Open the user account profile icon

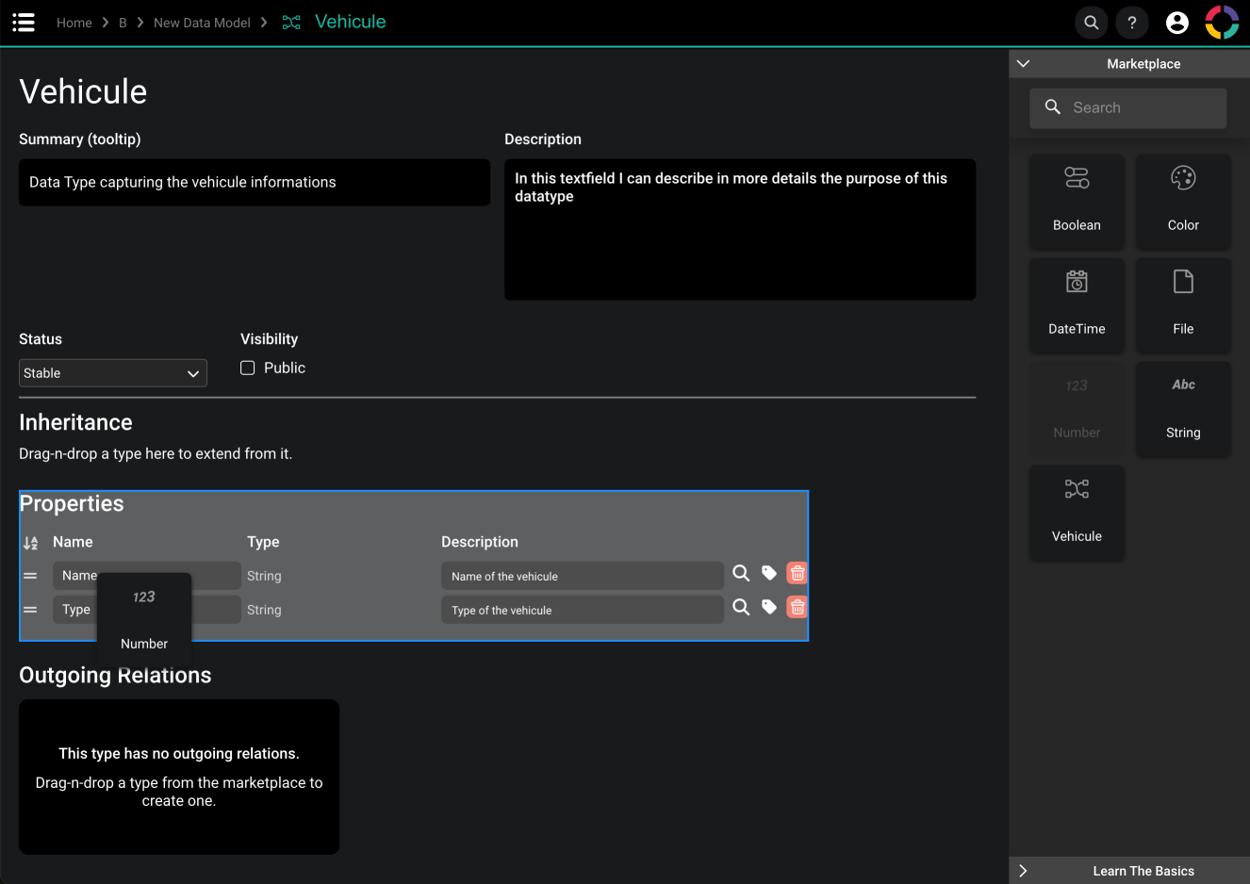[x=1176, y=23]
